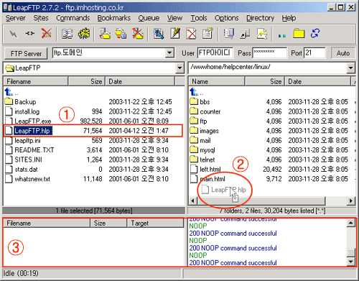
Task: Expand the remote path dropdown arrow
Action: click(350, 68)
